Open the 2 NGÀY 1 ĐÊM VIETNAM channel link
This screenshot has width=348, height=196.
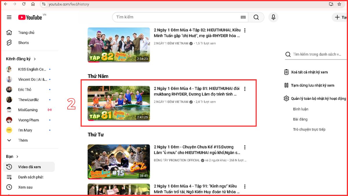pyautogui.click(x=171, y=102)
